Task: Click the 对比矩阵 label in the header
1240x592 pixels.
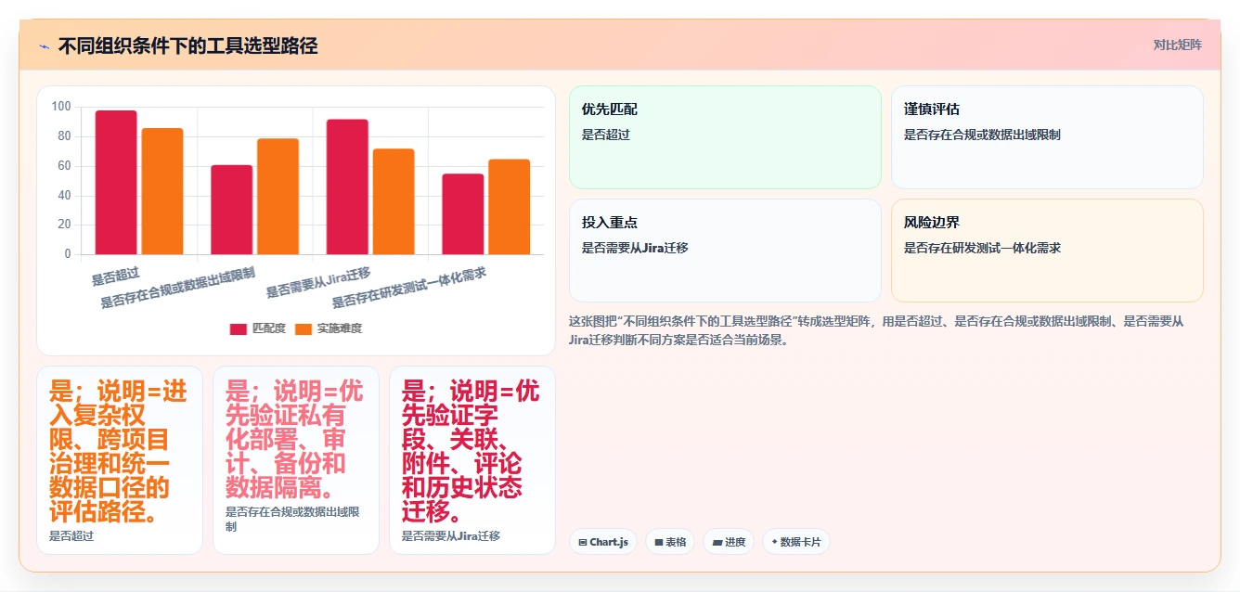Action: tap(1177, 45)
